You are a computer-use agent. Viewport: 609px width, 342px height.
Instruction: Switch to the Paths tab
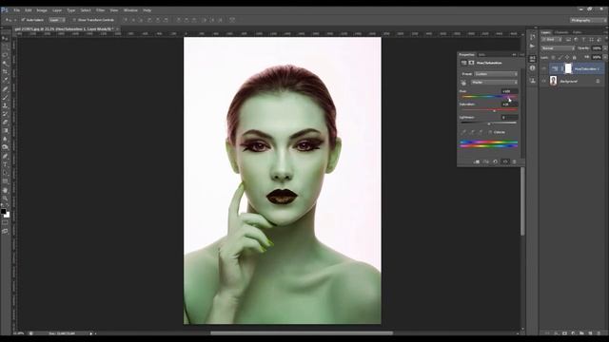pyautogui.click(x=578, y=32)
